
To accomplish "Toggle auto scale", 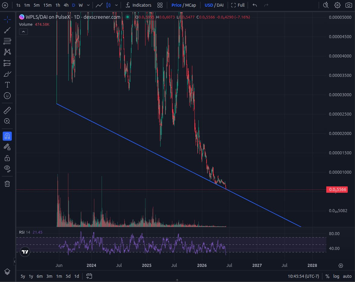I will pos(347,276).
